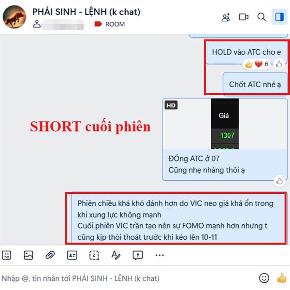
Task: Toggle the conversation info side panel
Action: pos(279,17)
